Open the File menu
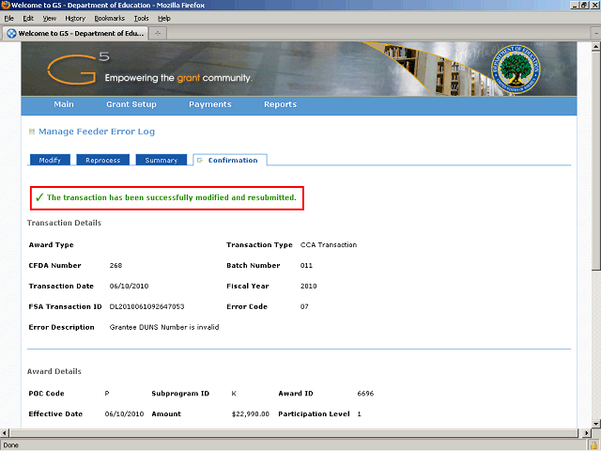Viewport: 601px width, 451px height. tap(8, 19)
